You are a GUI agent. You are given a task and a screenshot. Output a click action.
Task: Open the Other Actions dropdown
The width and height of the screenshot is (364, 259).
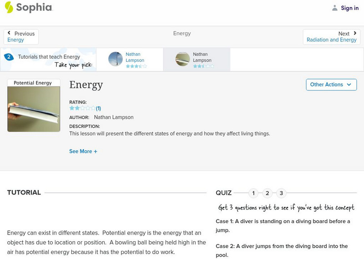(331, 85)
